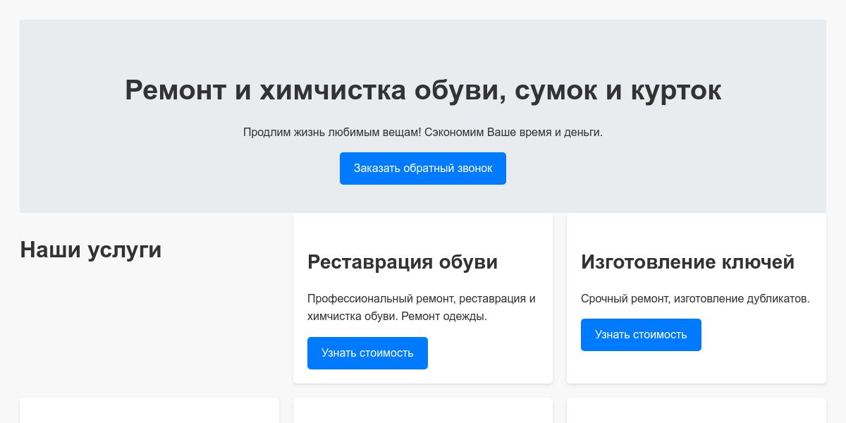Click the description "Срочный ремонт, изготовление дубликатов."
This screenshot has width=846, height=423.
(695, 299)
